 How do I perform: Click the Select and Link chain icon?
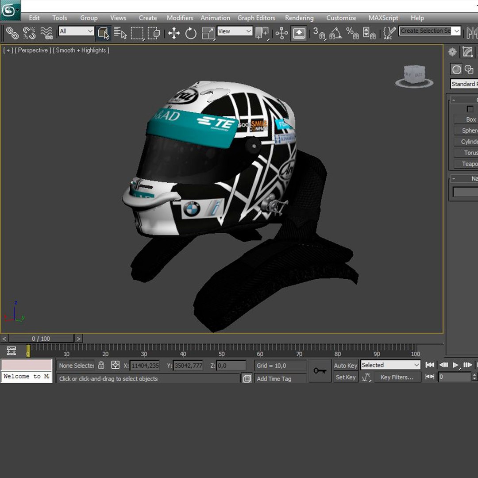click(12, 33)
